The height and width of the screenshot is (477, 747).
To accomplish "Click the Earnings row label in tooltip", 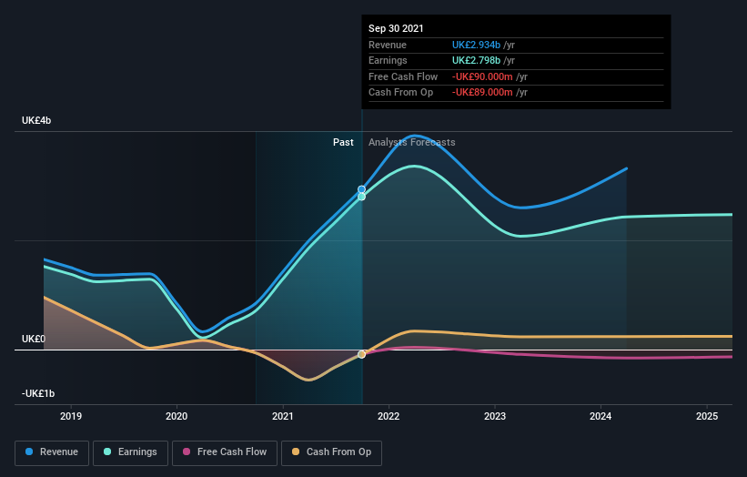I will coord(388,60).
